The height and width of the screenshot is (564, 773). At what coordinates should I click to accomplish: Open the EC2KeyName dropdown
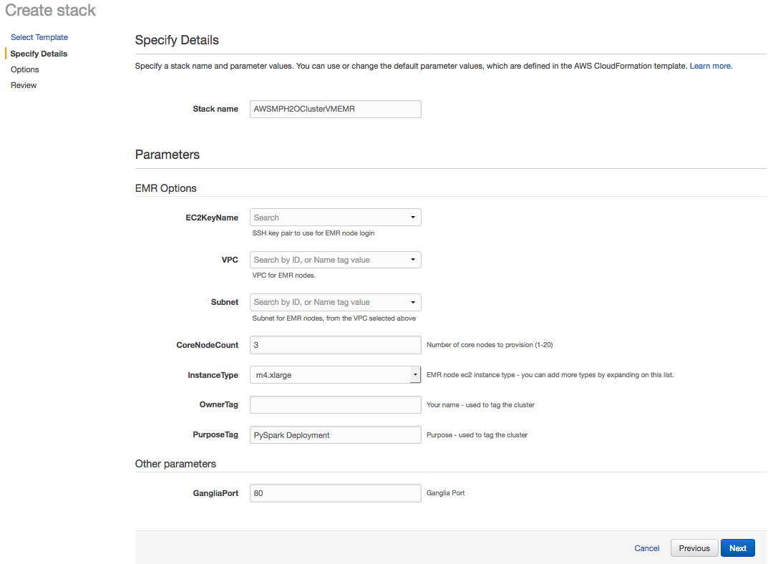click(x=335, y=217)
